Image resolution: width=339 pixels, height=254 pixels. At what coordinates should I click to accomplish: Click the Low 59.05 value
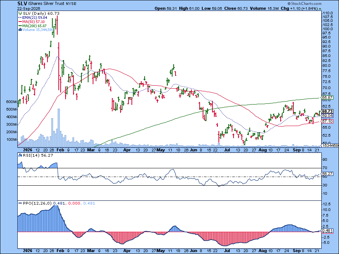click(212, 8)
